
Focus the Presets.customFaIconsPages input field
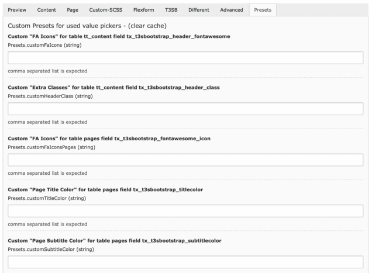(x=185, y=160)
